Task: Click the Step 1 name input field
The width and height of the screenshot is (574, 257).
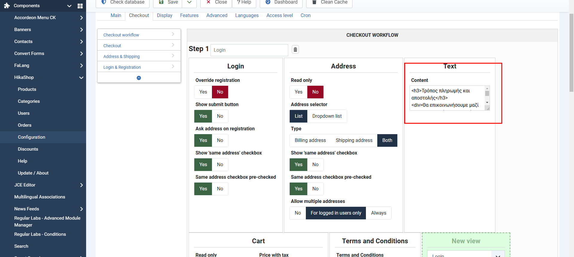Action: 249,50
